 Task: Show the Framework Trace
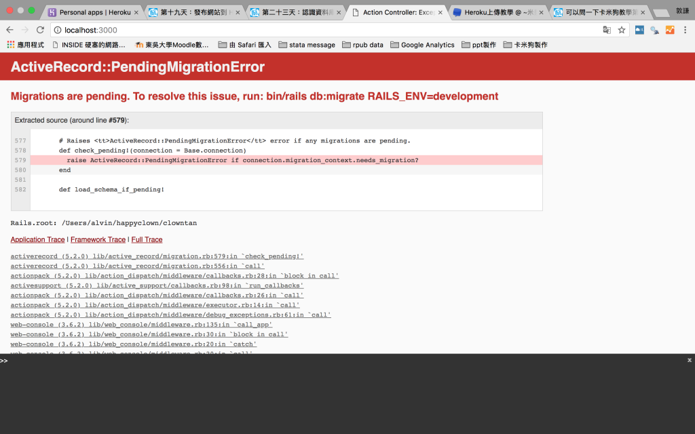(x=98, y=239)
